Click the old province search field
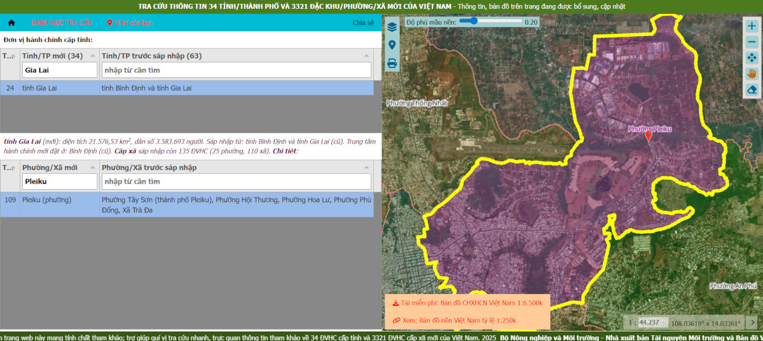763x341 pixels. [237, 70]
